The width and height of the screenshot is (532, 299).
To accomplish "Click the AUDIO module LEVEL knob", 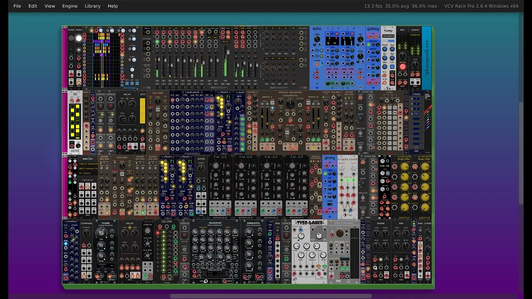I will (415, 64).
